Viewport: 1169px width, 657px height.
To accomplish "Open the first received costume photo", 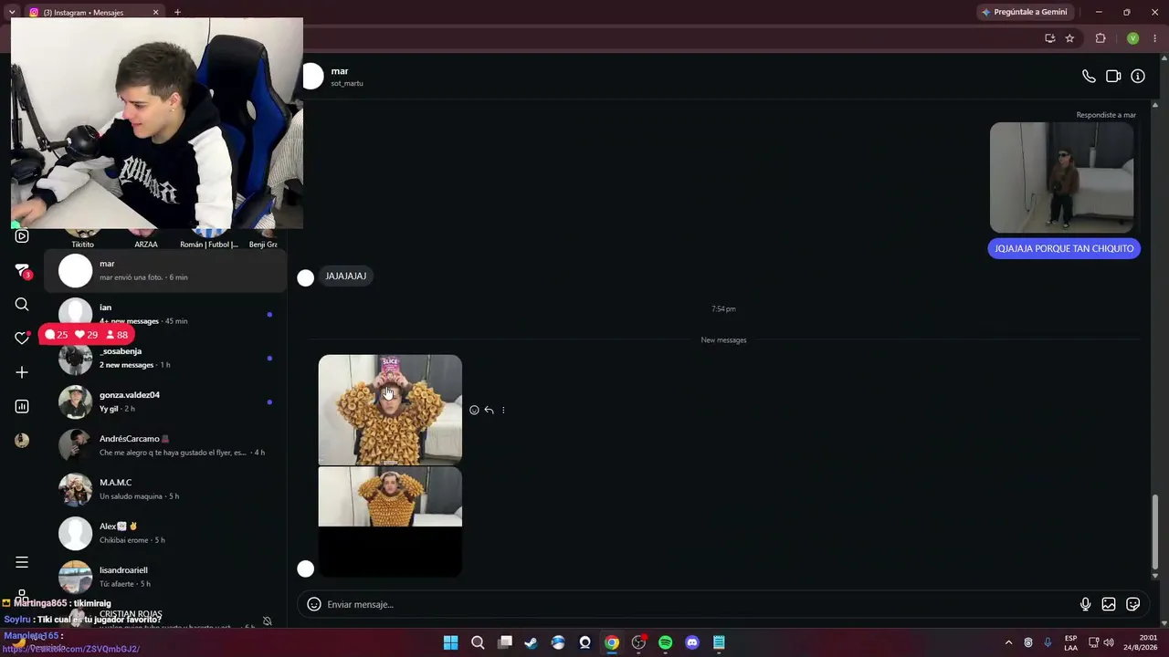I will (390, 410).
